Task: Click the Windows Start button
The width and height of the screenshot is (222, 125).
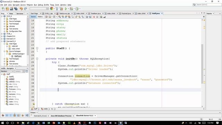Action: 2,123
